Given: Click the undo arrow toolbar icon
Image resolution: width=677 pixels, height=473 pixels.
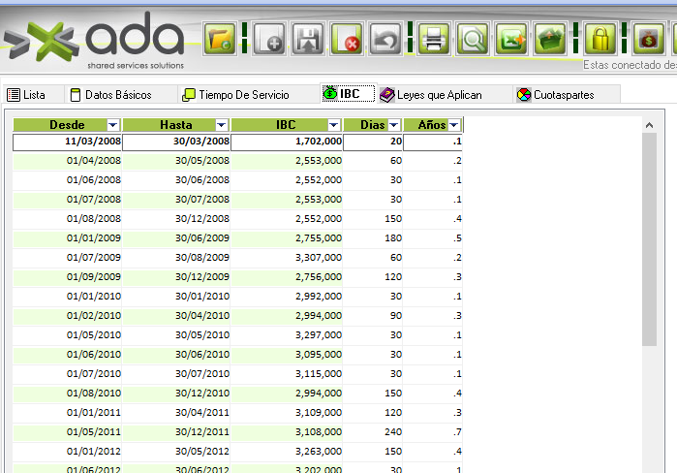Looking at the screenshot, I should coord(385,40).
